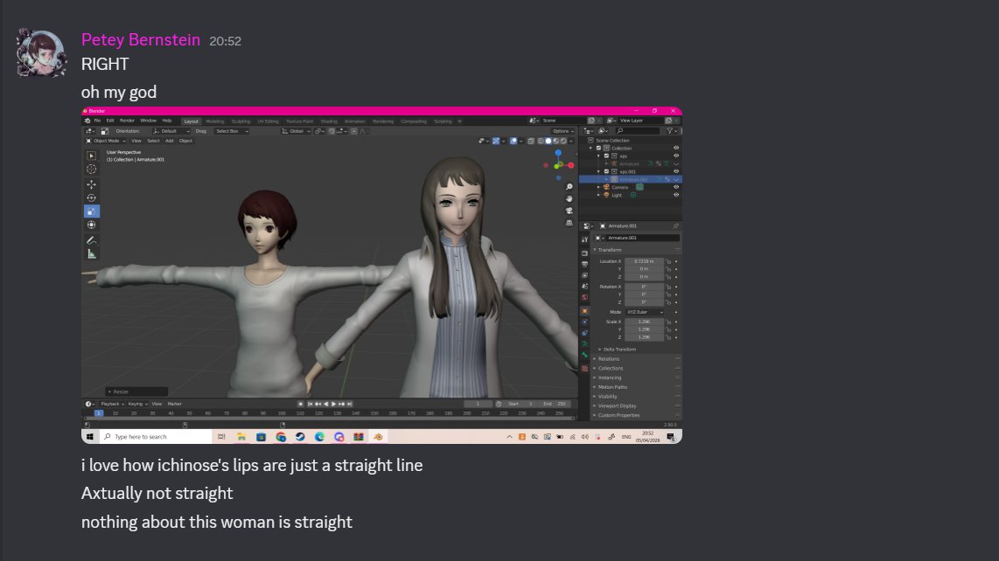This screenshot has width=999, height=561.
Task: Click the red X axis gizmo ball
Action: (x=571, y=165)
